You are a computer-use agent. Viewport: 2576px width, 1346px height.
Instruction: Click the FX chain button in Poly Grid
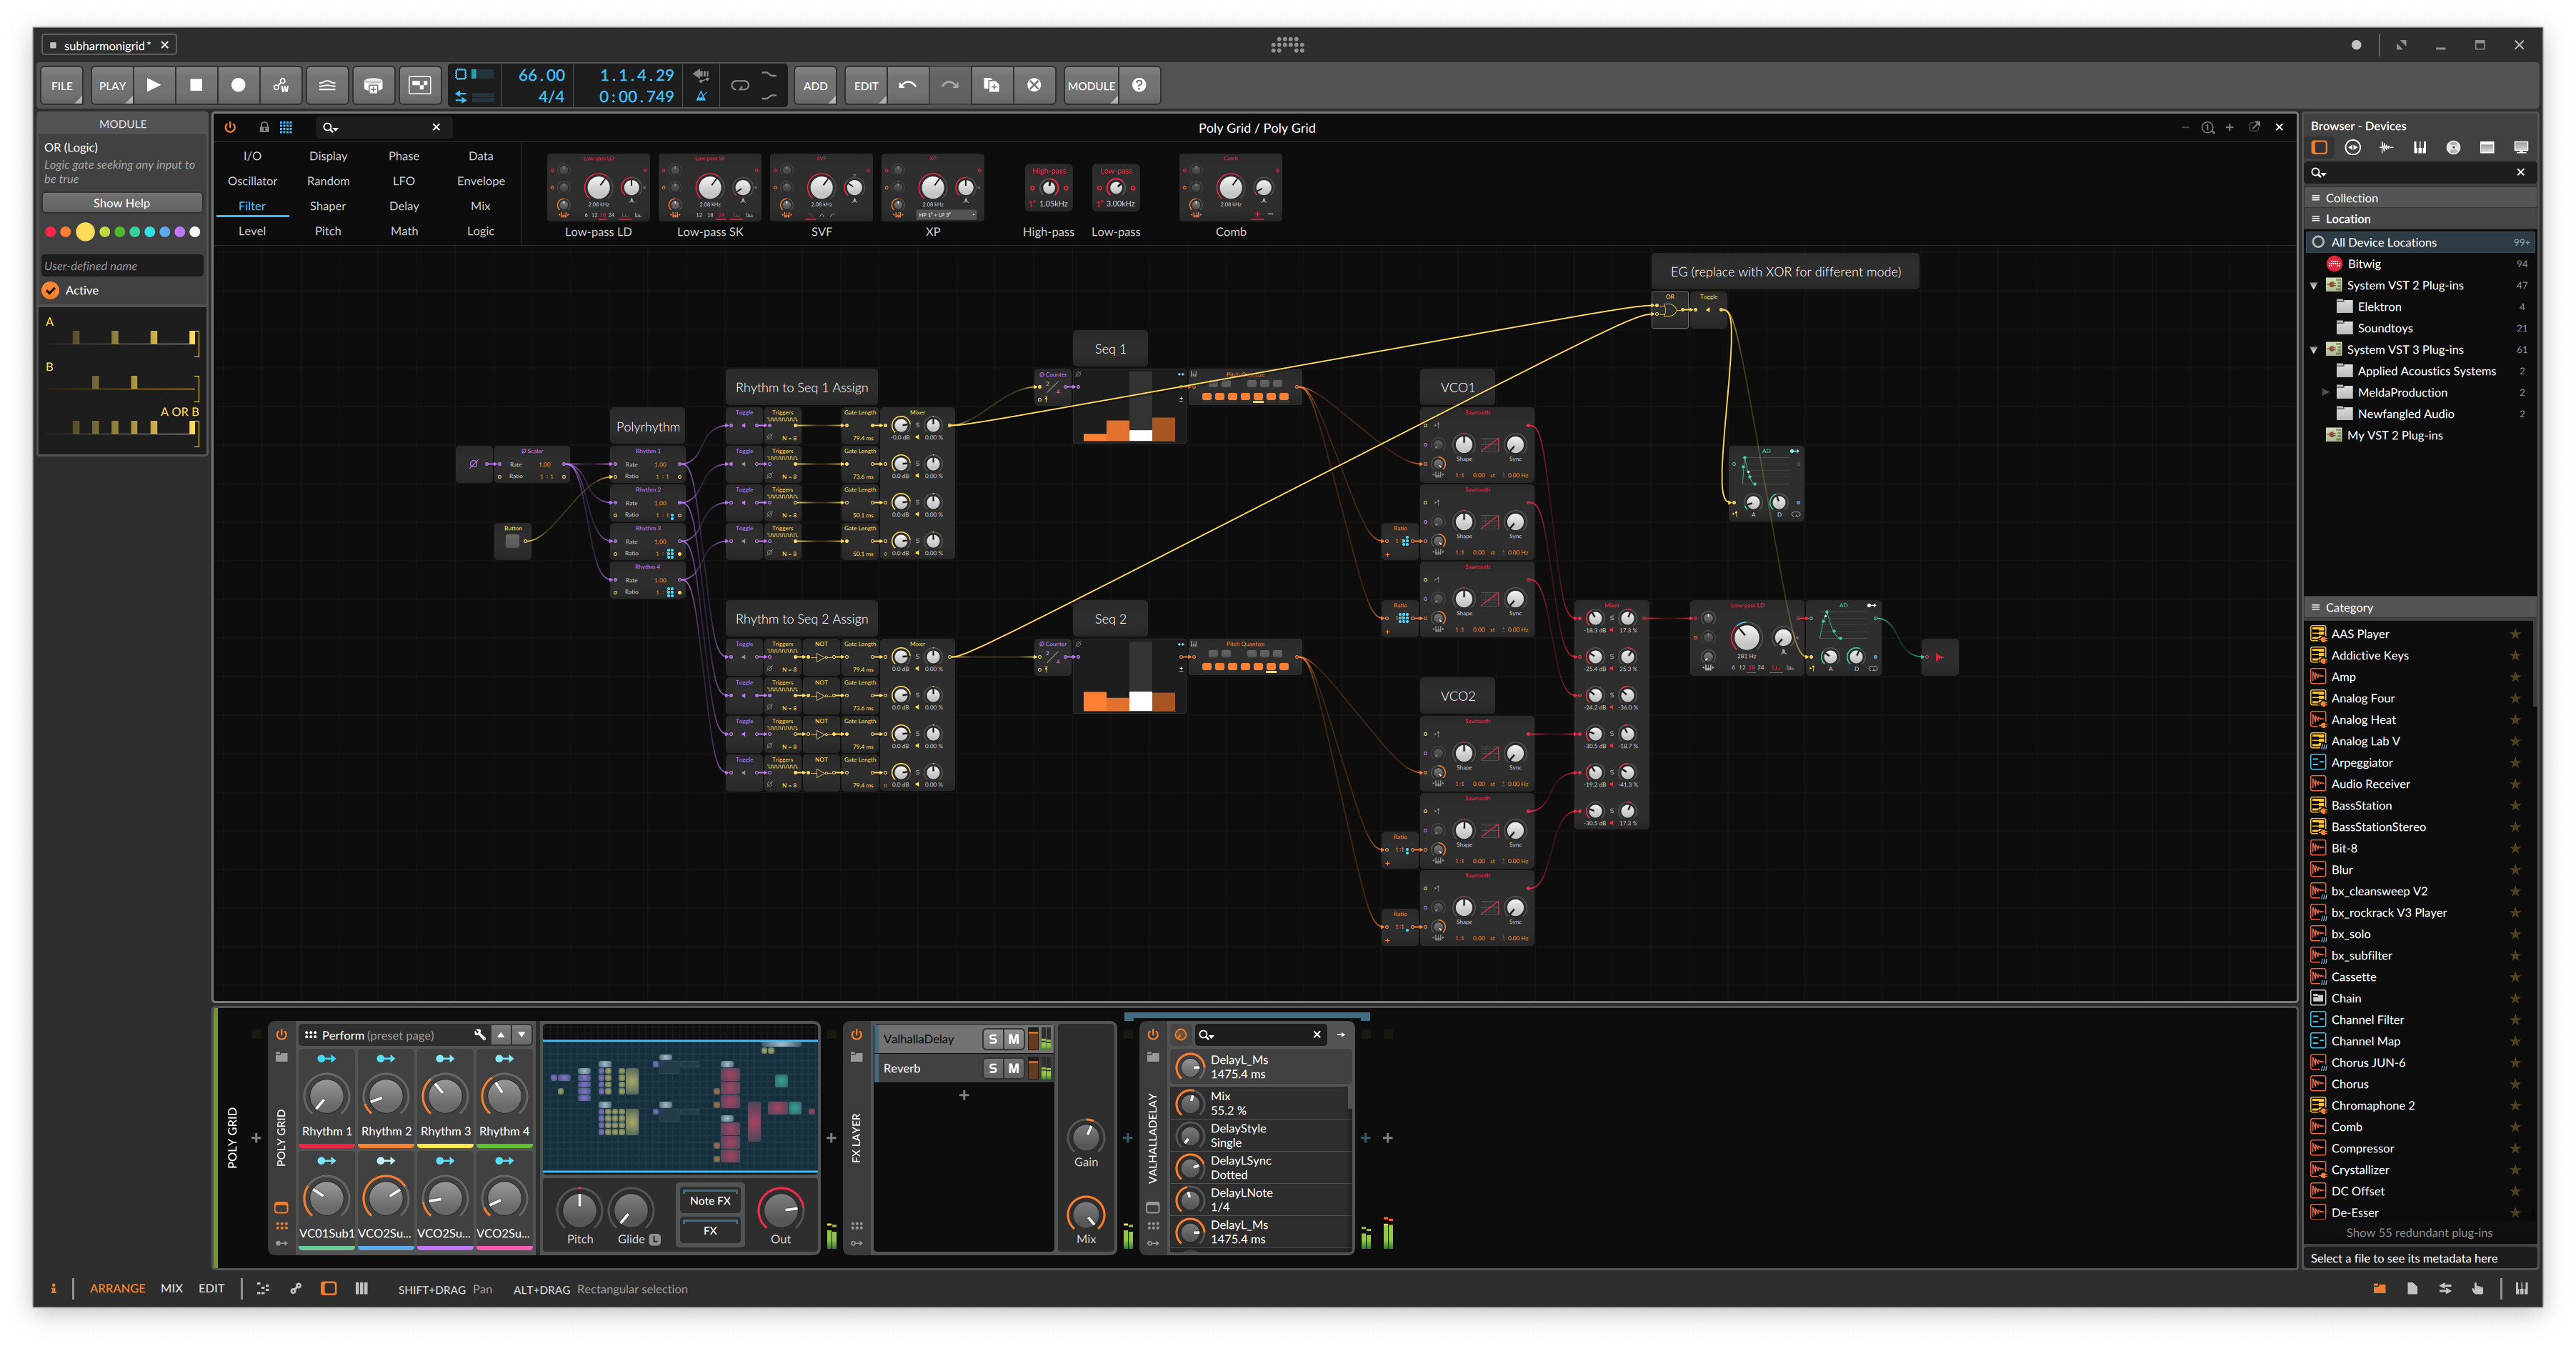point(710,1231)
